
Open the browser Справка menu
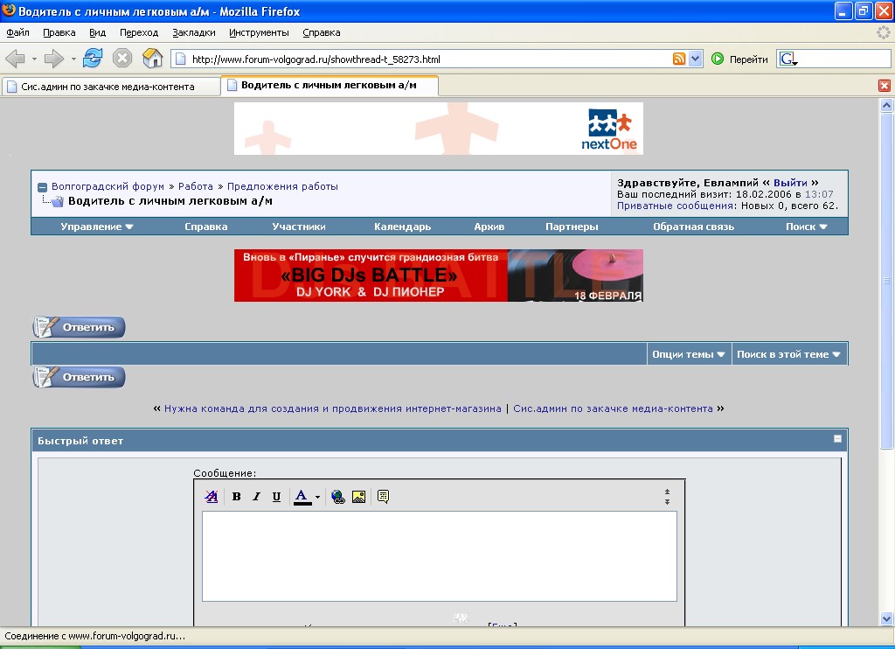pos(322,32)
